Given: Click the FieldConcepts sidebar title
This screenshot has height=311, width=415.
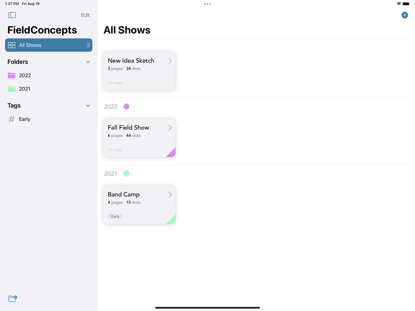Looking at the screenshot, I should (x=42, y=30).
